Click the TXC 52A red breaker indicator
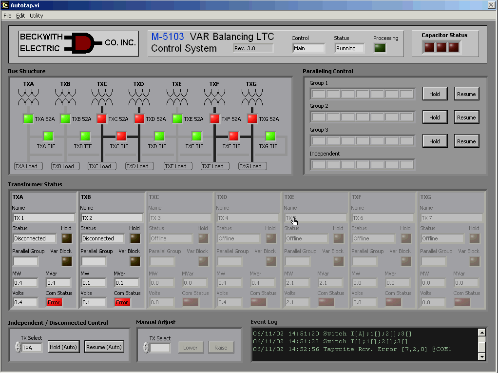This screenshot has height=373, width=498. tap(101, 118)
